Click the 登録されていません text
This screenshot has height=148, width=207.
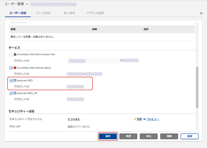point(79,127)
